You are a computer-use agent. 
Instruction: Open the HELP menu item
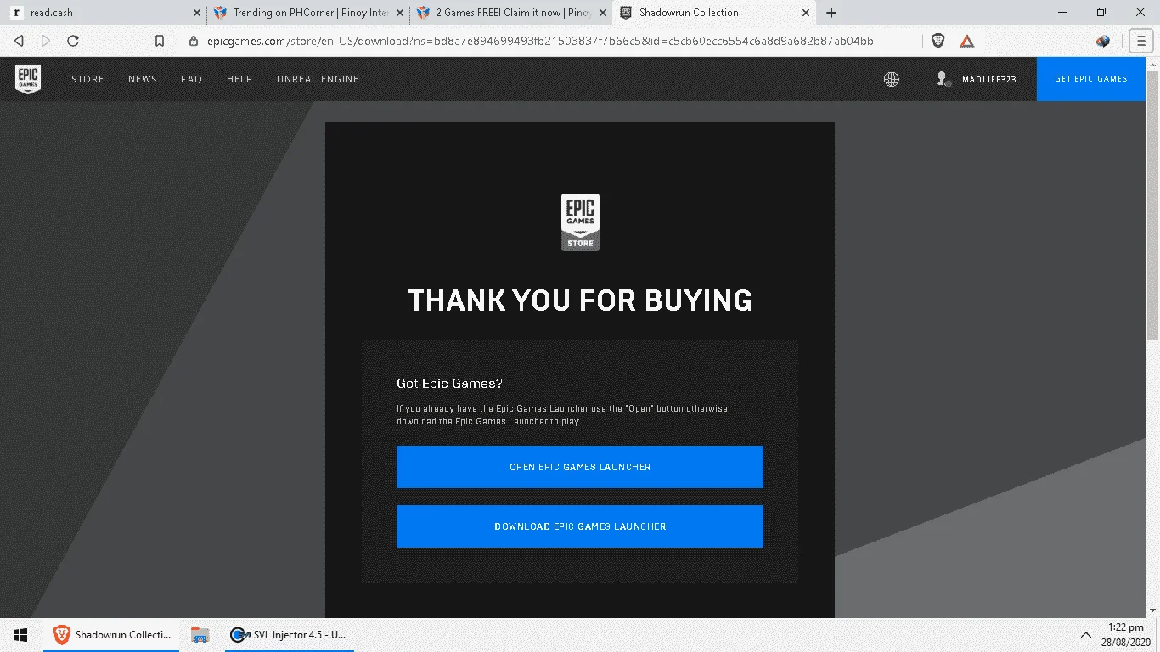coord(239,79)
